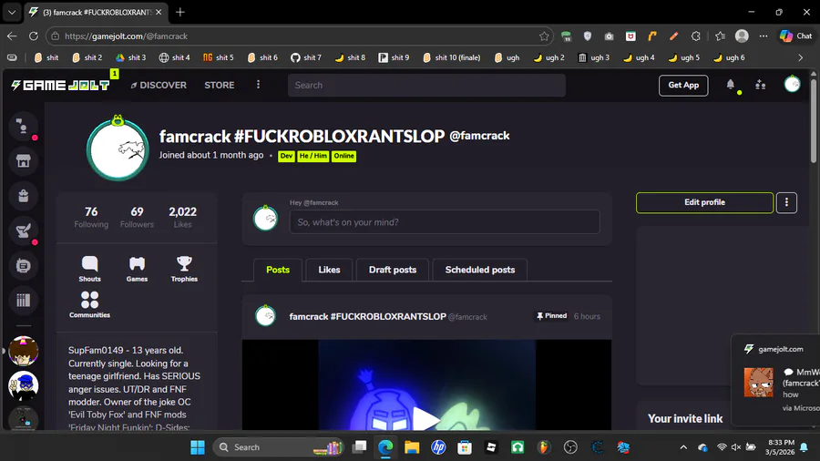Open the 'shit 7' GitHub bookmark
The image size is (820, 461).
click(x=306, y=57)
